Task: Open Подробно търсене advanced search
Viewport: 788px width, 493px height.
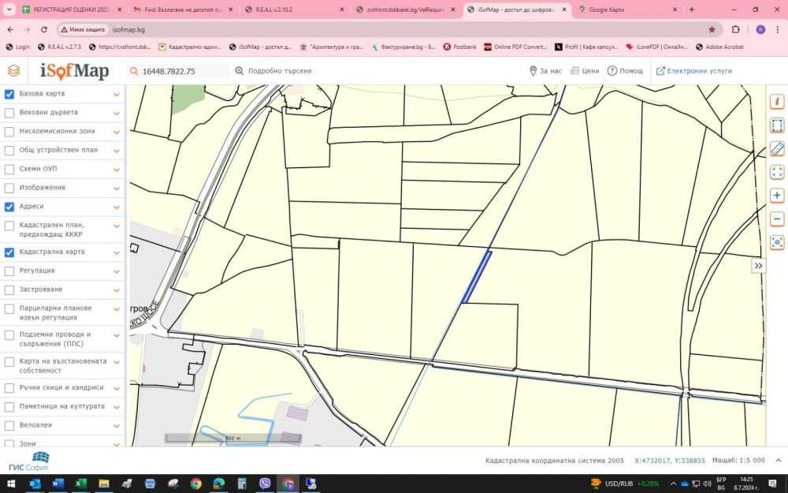Action: [x=273, y=71]
